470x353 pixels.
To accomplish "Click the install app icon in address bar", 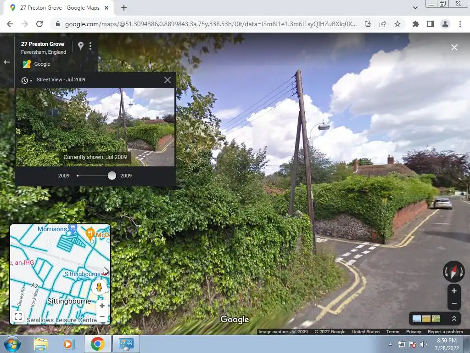I will (x=368, y=24).
